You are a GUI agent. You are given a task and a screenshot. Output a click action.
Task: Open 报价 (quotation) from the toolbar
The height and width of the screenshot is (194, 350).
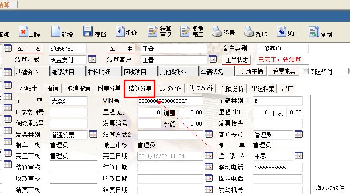tap(119, 32)
